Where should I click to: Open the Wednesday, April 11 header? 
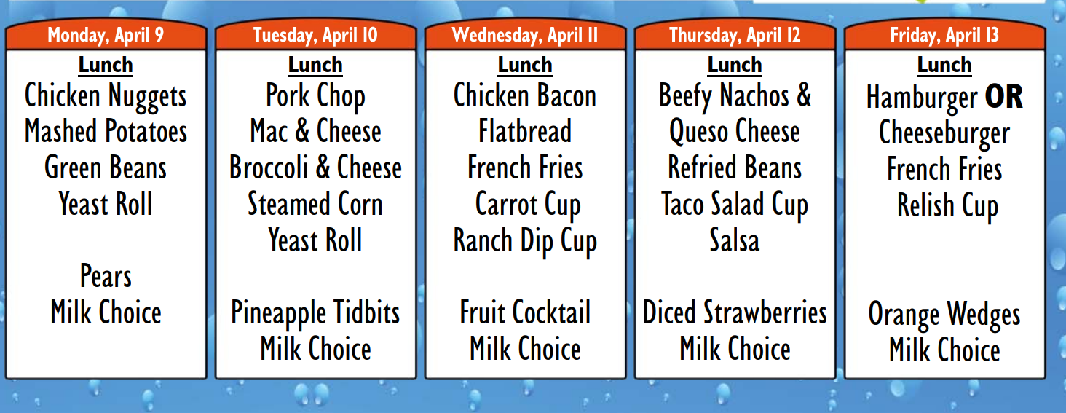point(525,35)
